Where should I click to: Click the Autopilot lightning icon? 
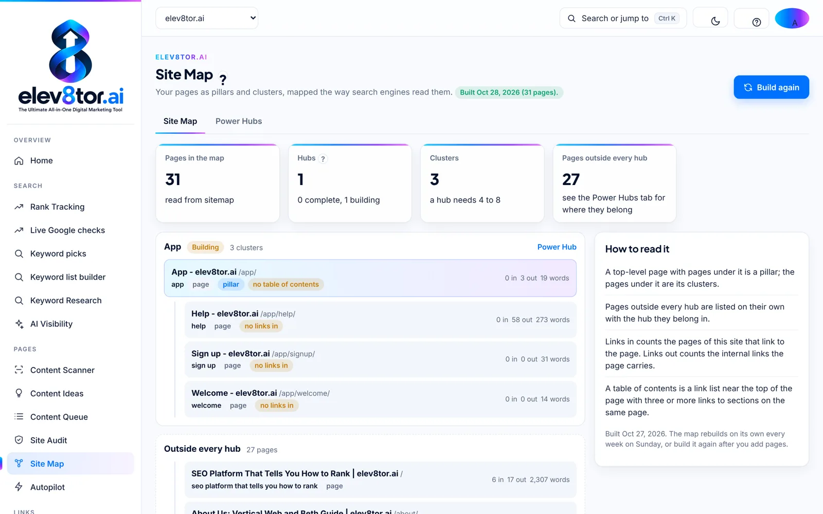click(19, 487)
